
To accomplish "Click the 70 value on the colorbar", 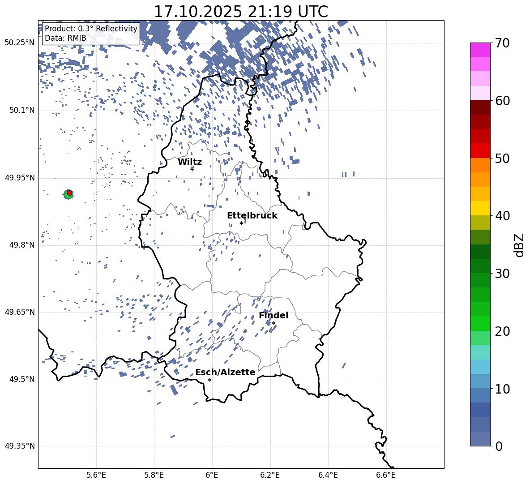I will (x=502, y=43).
